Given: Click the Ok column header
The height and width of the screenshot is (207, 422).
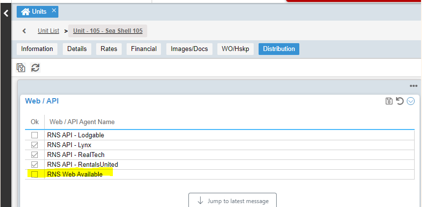Looking at the screenshot, I should pyautogui.click(x=35, y=122).
